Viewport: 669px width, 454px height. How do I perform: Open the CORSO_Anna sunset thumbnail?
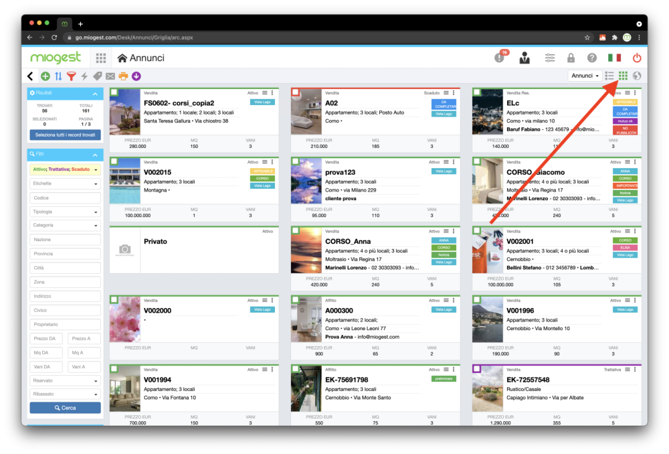(x=306, y=250)
